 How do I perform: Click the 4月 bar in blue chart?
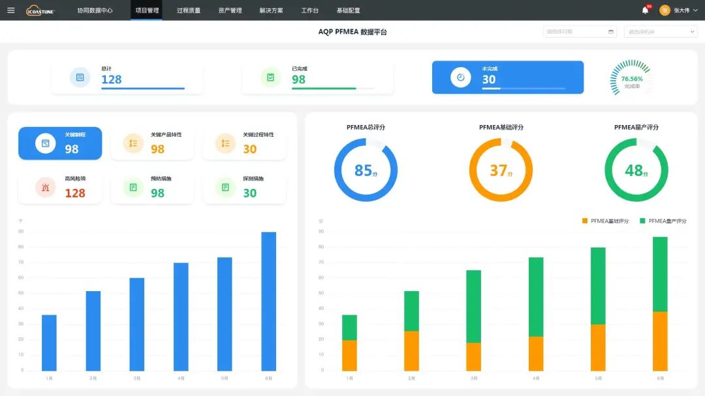click(x=181, y=317)
